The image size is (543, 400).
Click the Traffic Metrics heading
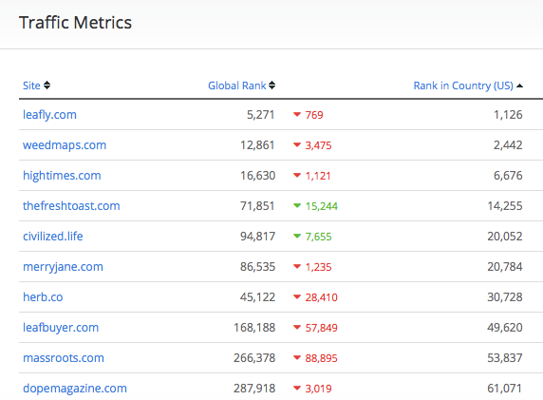pos(76,23)
